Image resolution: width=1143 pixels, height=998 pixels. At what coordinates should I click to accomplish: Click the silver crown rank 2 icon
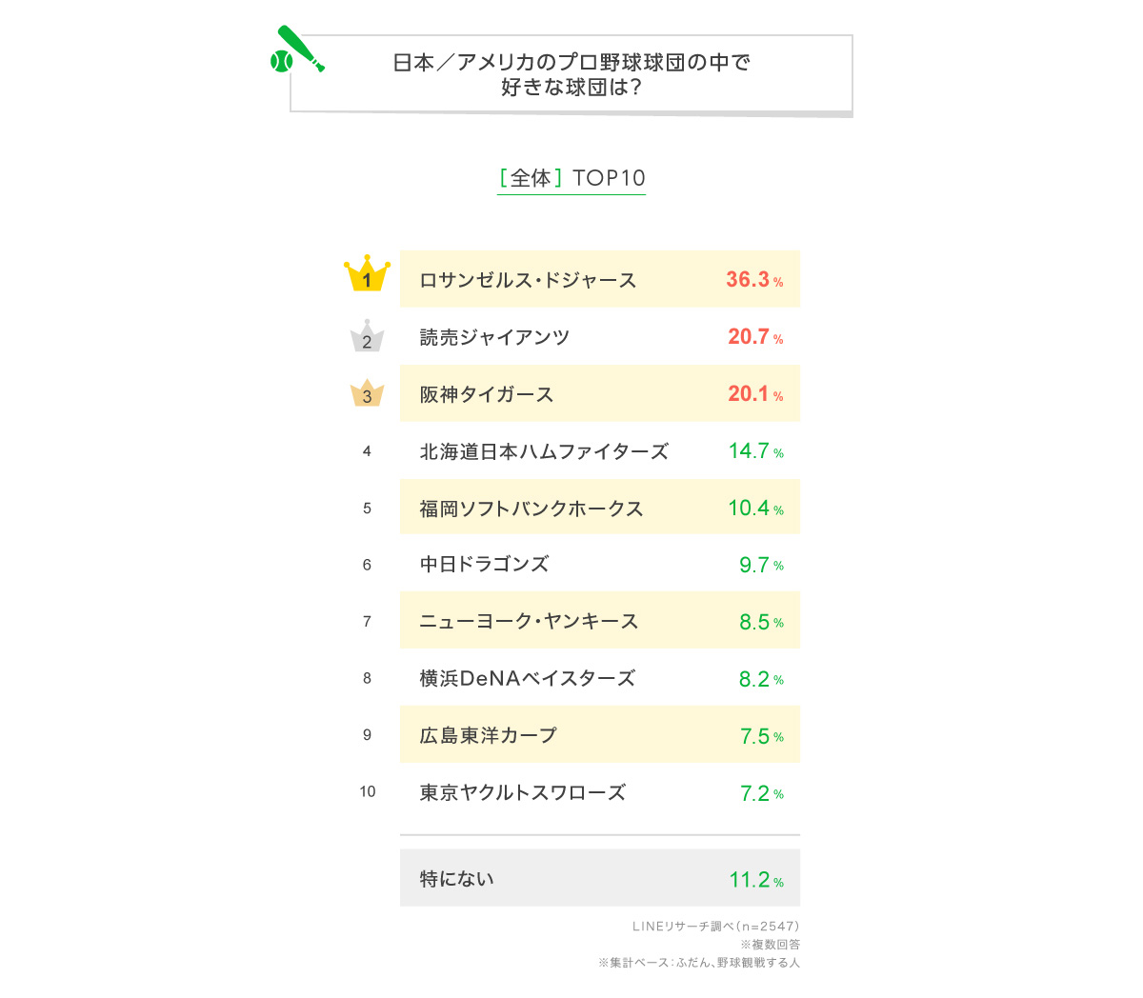tap(367, 336)
